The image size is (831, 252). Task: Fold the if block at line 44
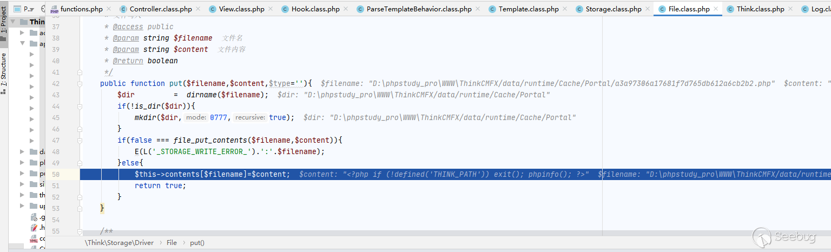click(x=80, y=106)
